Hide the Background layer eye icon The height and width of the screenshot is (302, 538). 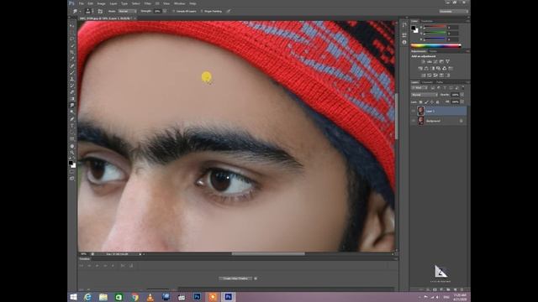pos(413,121)
